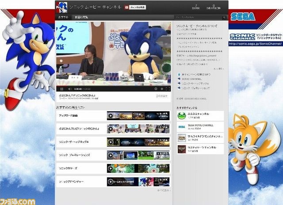Play the ソニックカラーズ playlist

pyautogui.click(x=111, y=168)
